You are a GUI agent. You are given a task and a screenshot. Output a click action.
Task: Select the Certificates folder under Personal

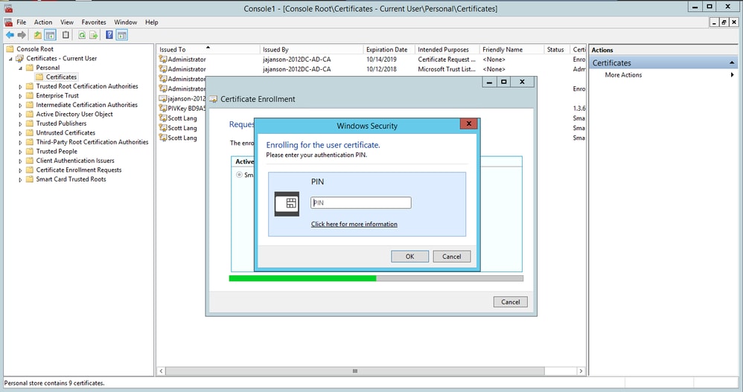pyautogui.click(x=61, y=77)
